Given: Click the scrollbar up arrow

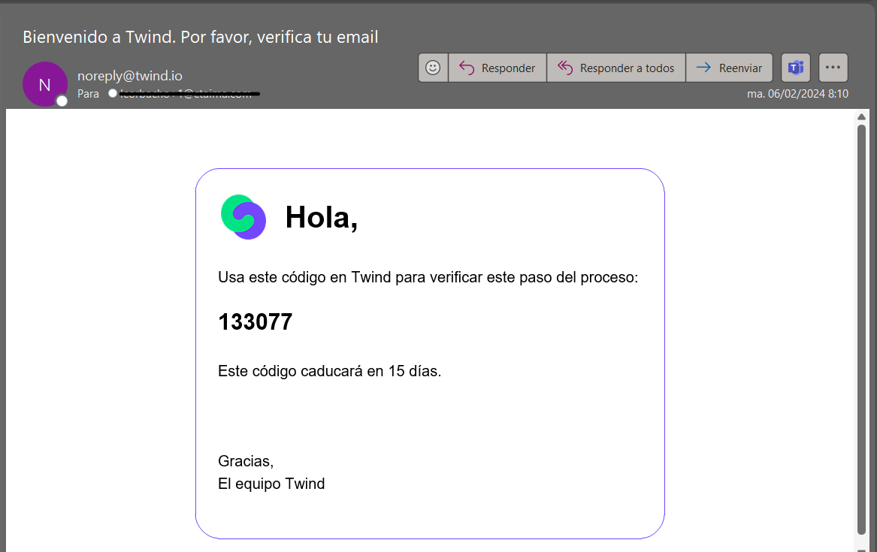Looking at the screenshot, I should pyautogui.click(x=861, y=116).
